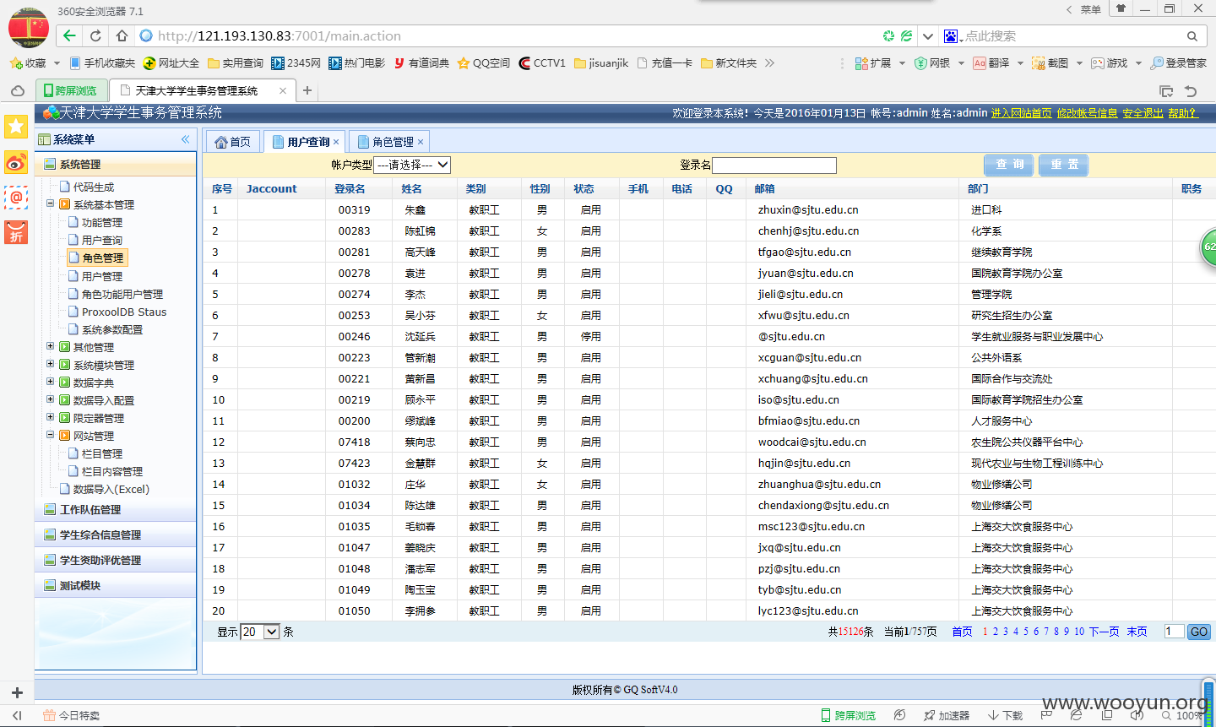Open 截图 screenshot tool
1216x727 pixels.
point(1050,63)
